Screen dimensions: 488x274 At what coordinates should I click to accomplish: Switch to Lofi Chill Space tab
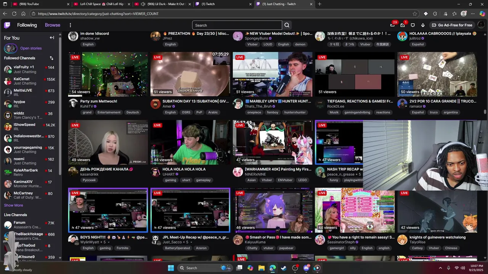coord(102,4)
